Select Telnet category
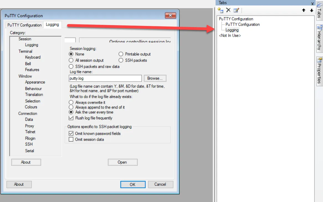 30,132
